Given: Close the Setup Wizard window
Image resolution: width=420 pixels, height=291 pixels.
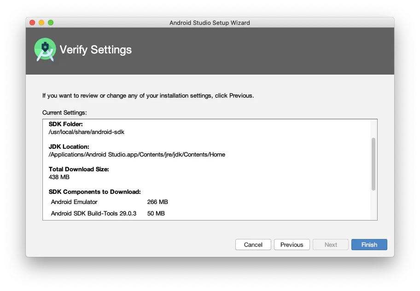Looking at the screenshot, I should tap(32, 23).
